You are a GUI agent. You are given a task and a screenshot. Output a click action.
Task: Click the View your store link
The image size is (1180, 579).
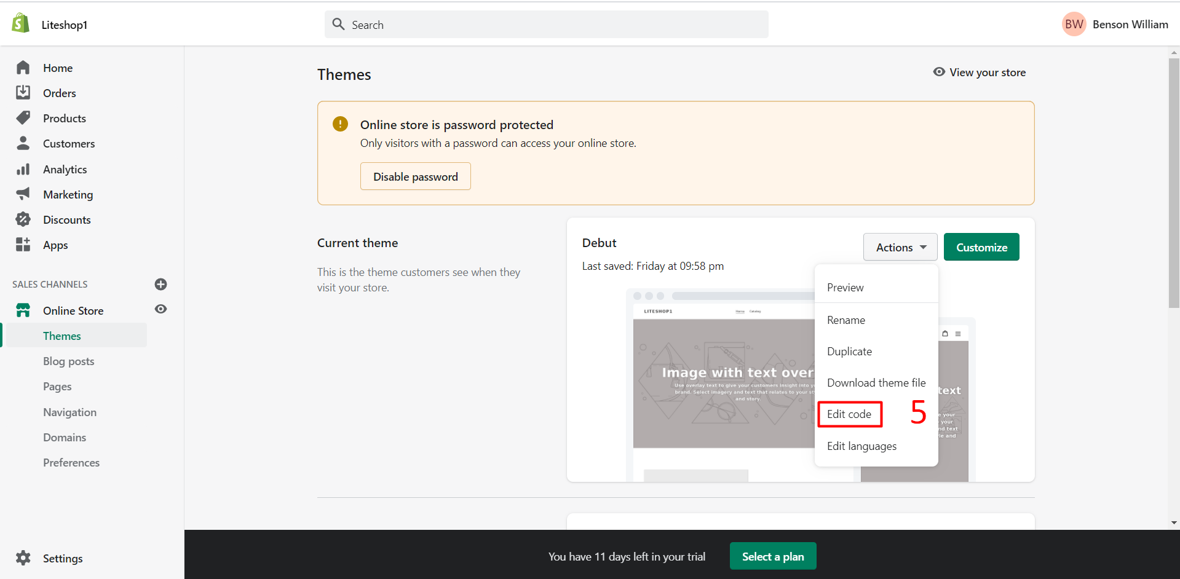pos(980,73)
